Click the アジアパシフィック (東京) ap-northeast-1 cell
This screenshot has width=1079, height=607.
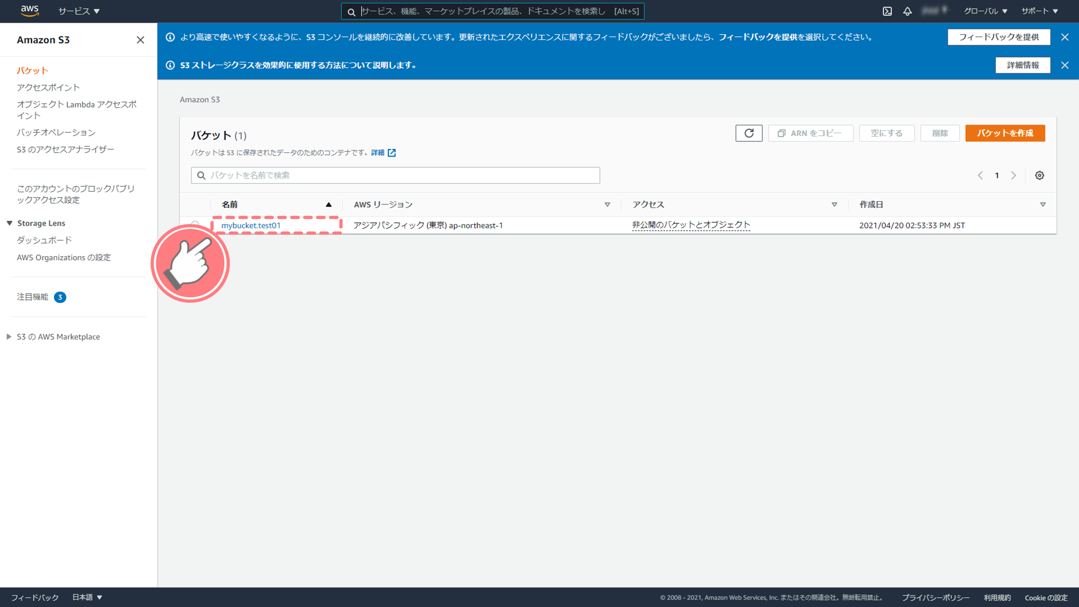[428, 226]
